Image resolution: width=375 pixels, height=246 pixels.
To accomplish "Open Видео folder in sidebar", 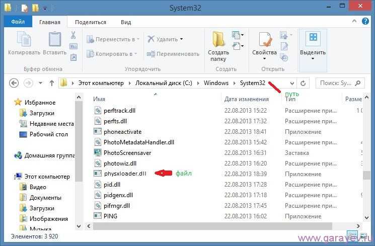I will coord(38,187).
